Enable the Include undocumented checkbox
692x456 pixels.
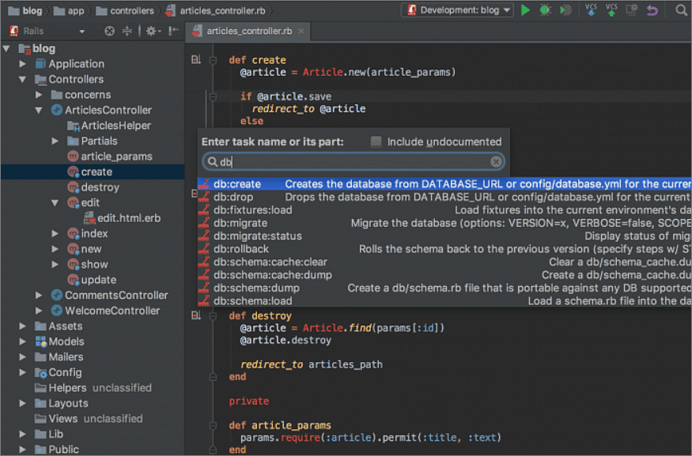(376, 141)
